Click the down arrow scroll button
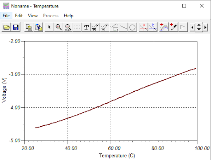 (x=199, y=29)
